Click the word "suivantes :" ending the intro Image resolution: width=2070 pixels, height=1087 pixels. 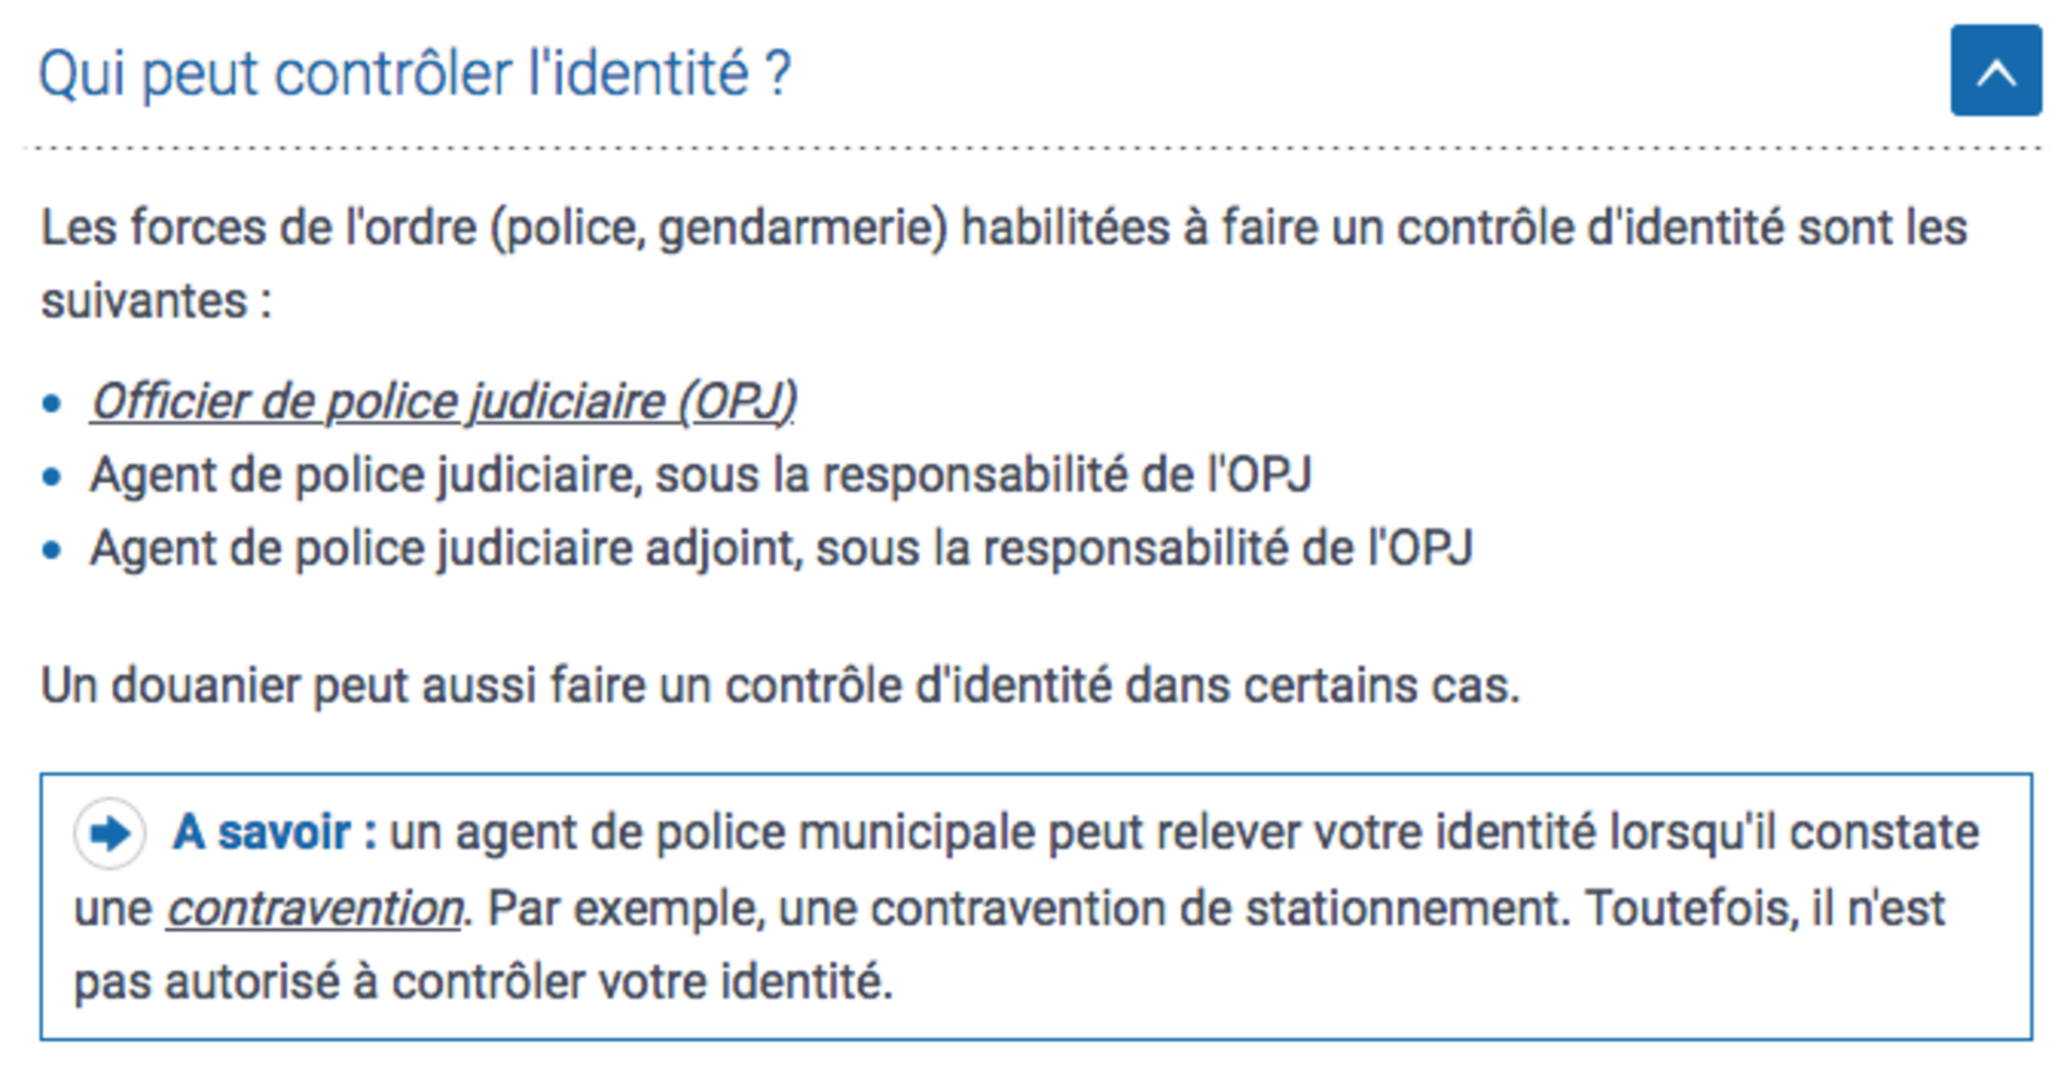[x=156, y=302]
